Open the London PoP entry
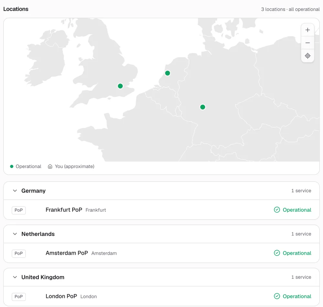Viewport: 323px width, 307px height. tap(161, 296)
